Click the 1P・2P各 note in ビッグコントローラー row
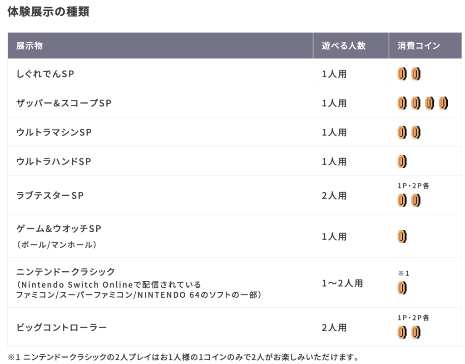Image resolution: width=465 pixels, height=364 pixels. (413, 318)
